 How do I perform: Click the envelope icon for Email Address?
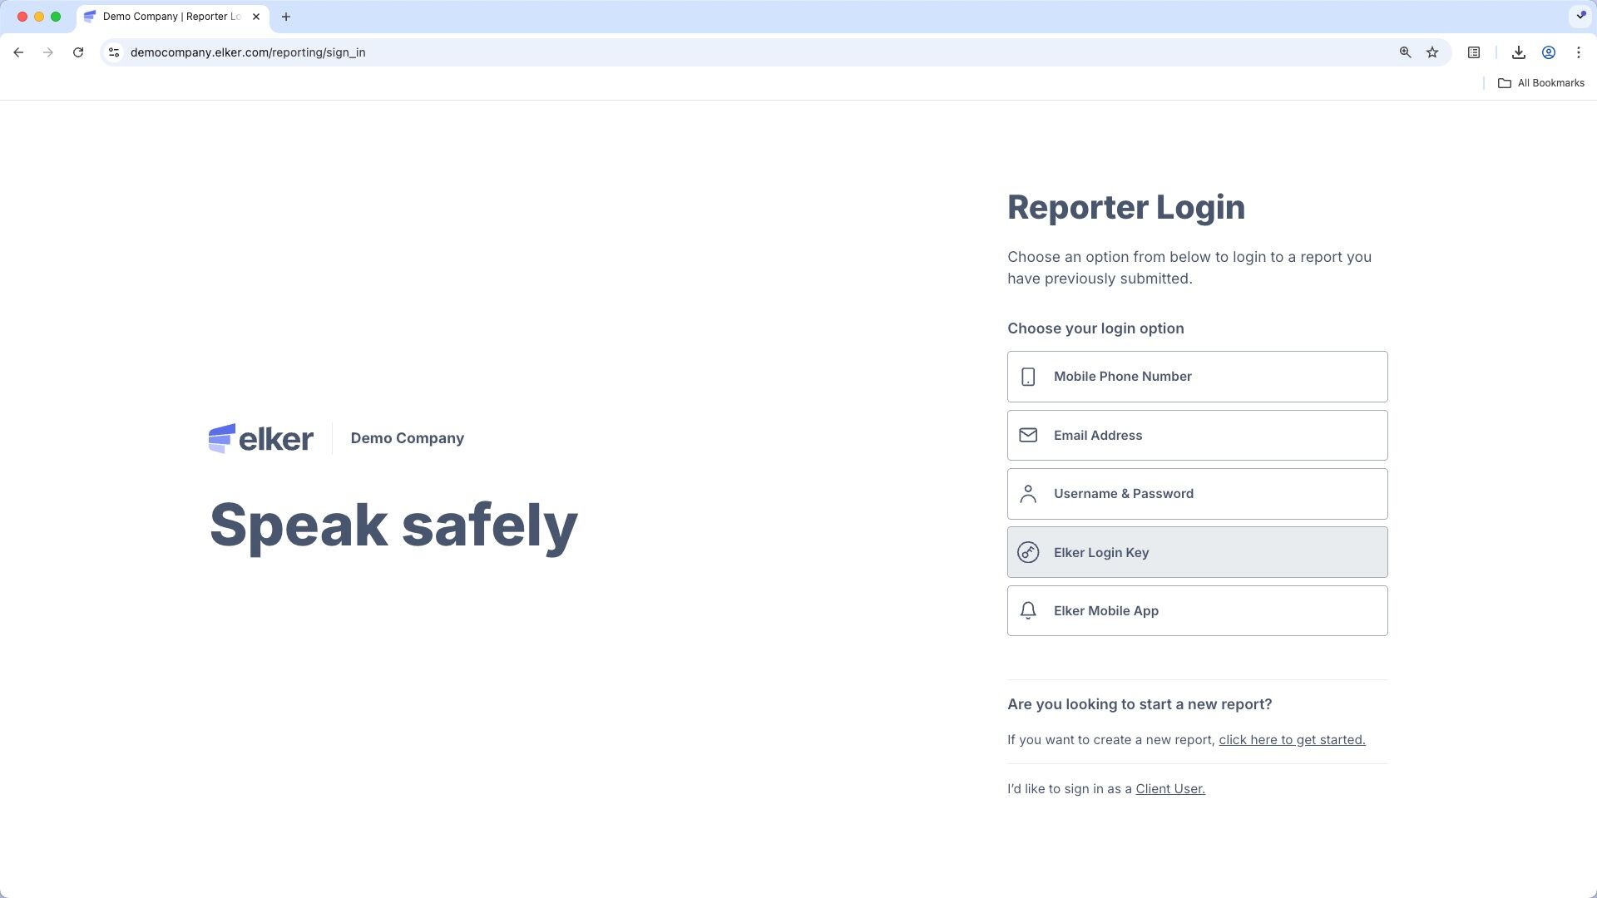[x=1028, y=435]
